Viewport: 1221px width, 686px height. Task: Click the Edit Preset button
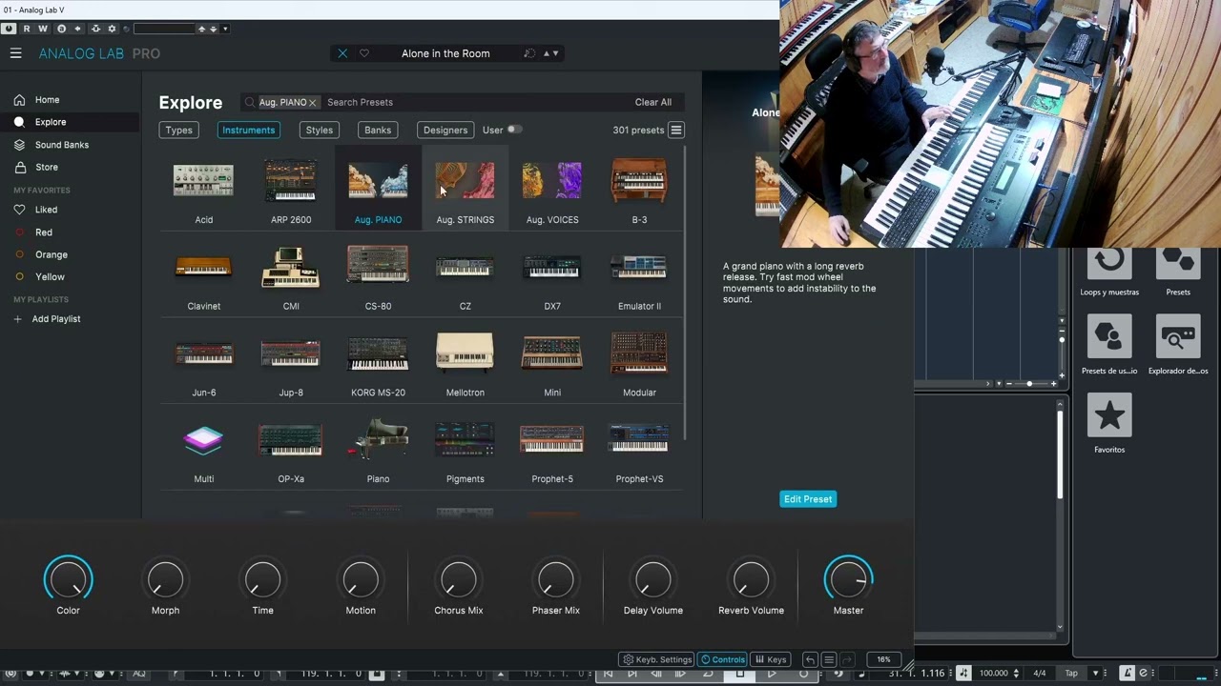807,499
